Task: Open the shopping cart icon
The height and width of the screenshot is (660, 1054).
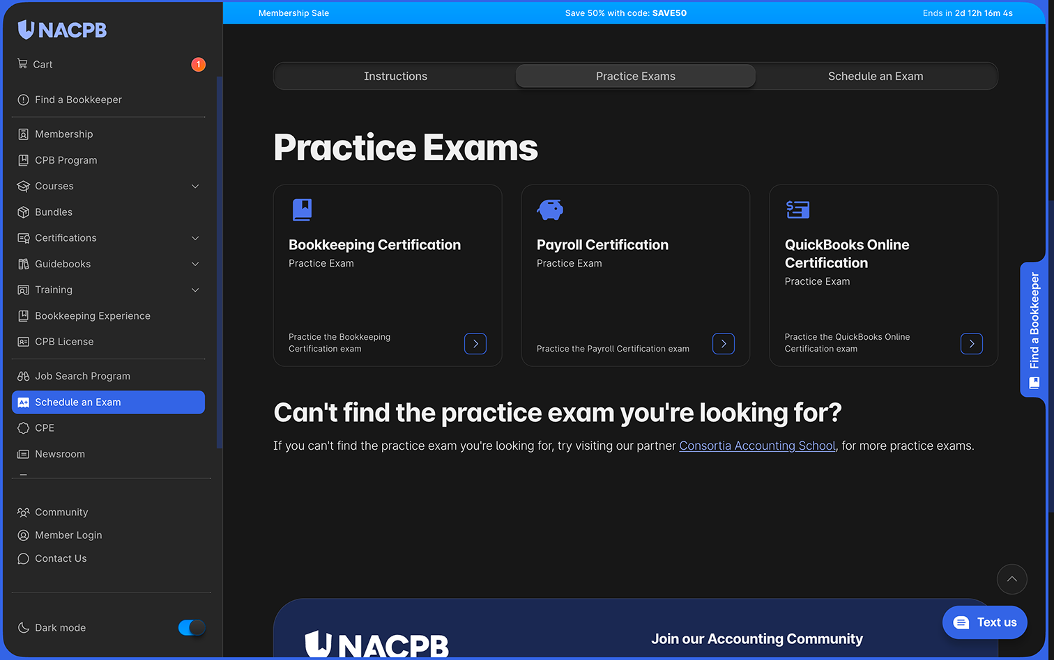Action: point(22,63)
